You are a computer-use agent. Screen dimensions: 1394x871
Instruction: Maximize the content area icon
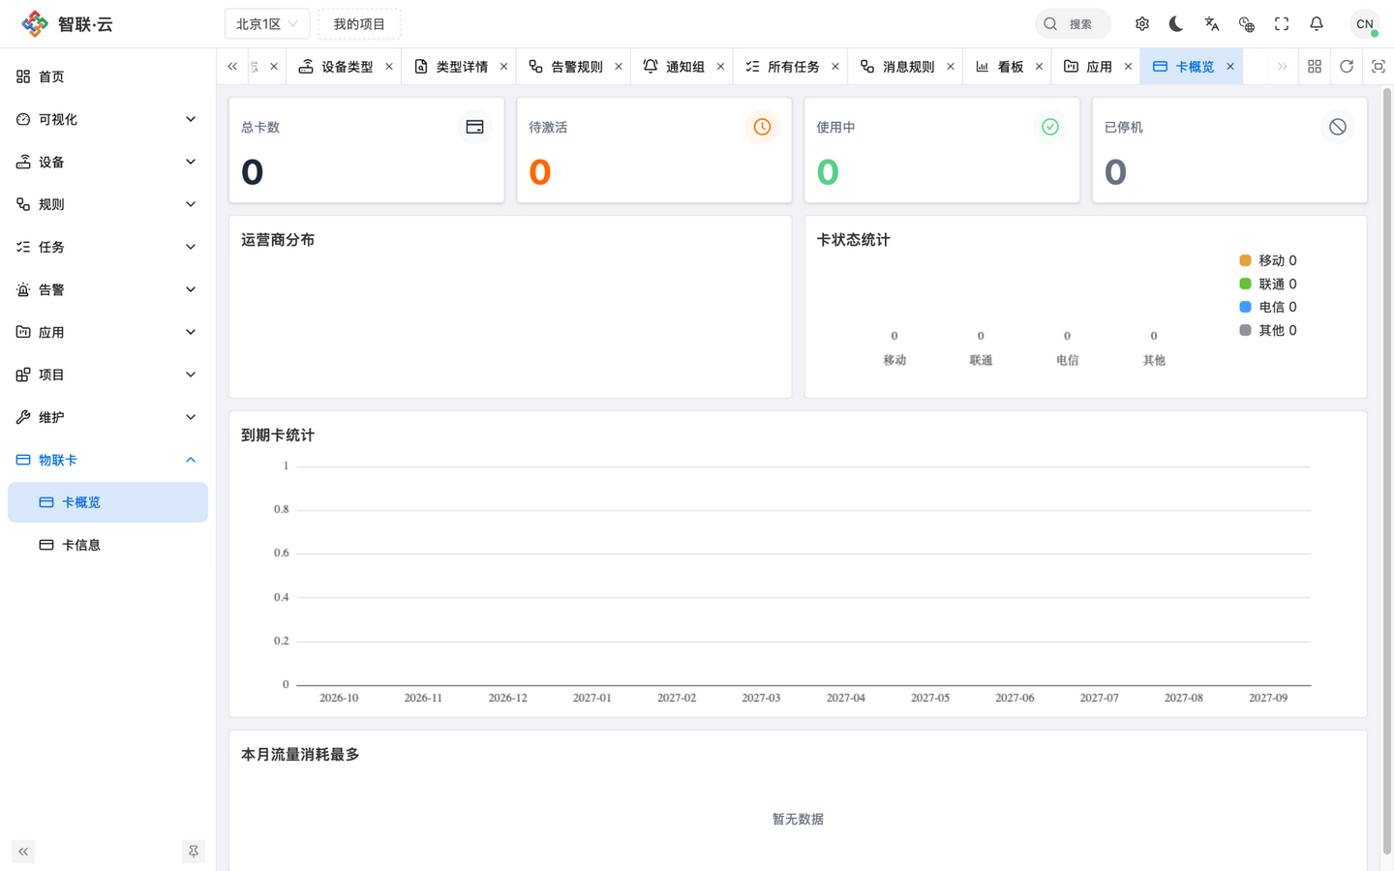1379,67
